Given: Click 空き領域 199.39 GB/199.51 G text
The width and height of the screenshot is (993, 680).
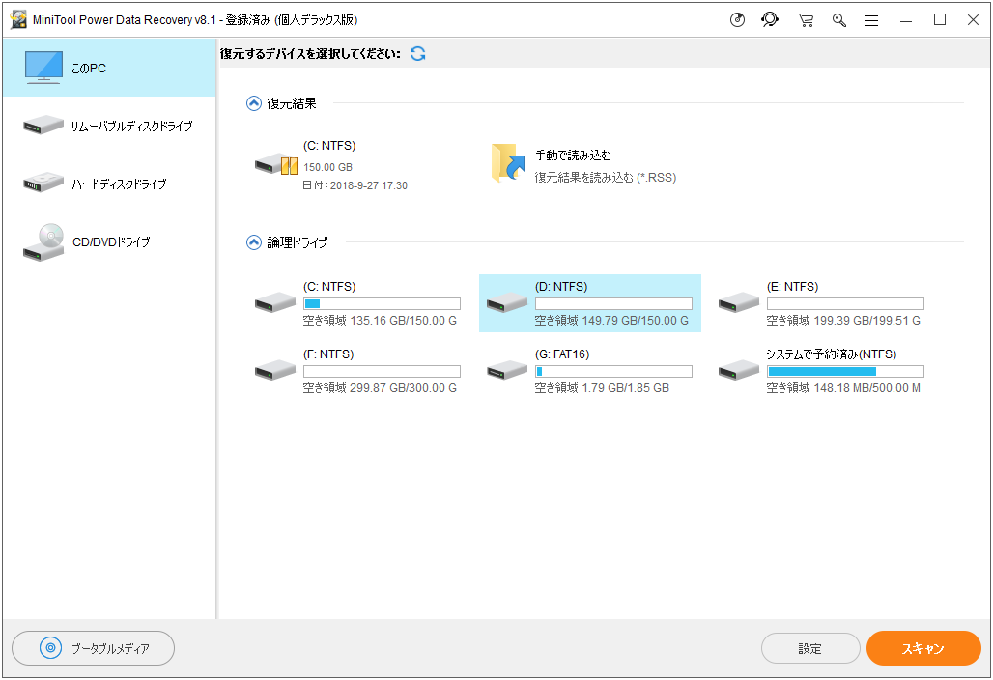Looking at the screenshot, I should (843, 321).
